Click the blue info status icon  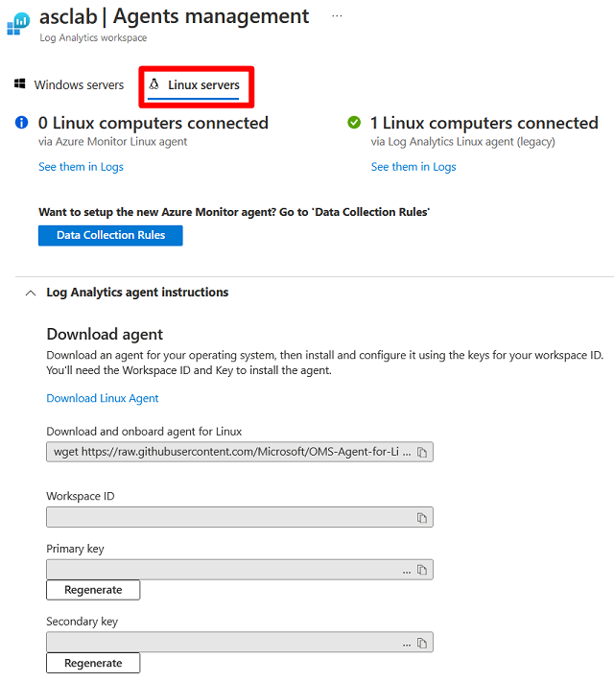tap(21, 123)
